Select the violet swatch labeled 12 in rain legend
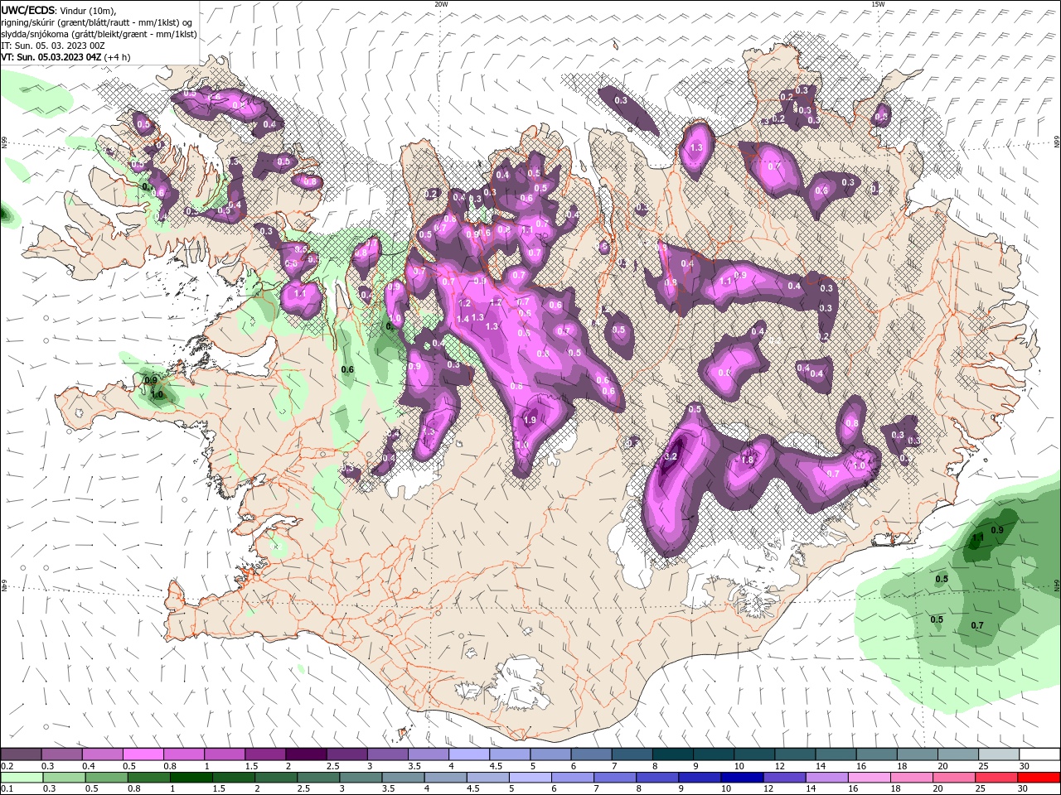 784,778
